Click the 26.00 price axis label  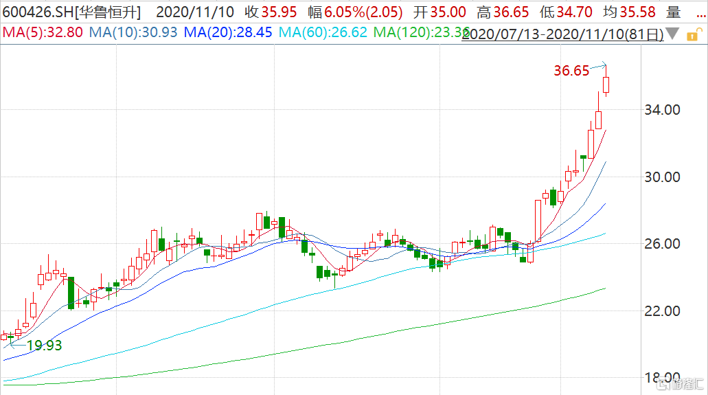(x=662, y=244)
